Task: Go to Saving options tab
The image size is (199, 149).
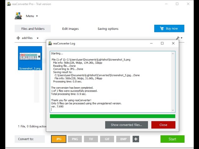Action: coord(108,29)
